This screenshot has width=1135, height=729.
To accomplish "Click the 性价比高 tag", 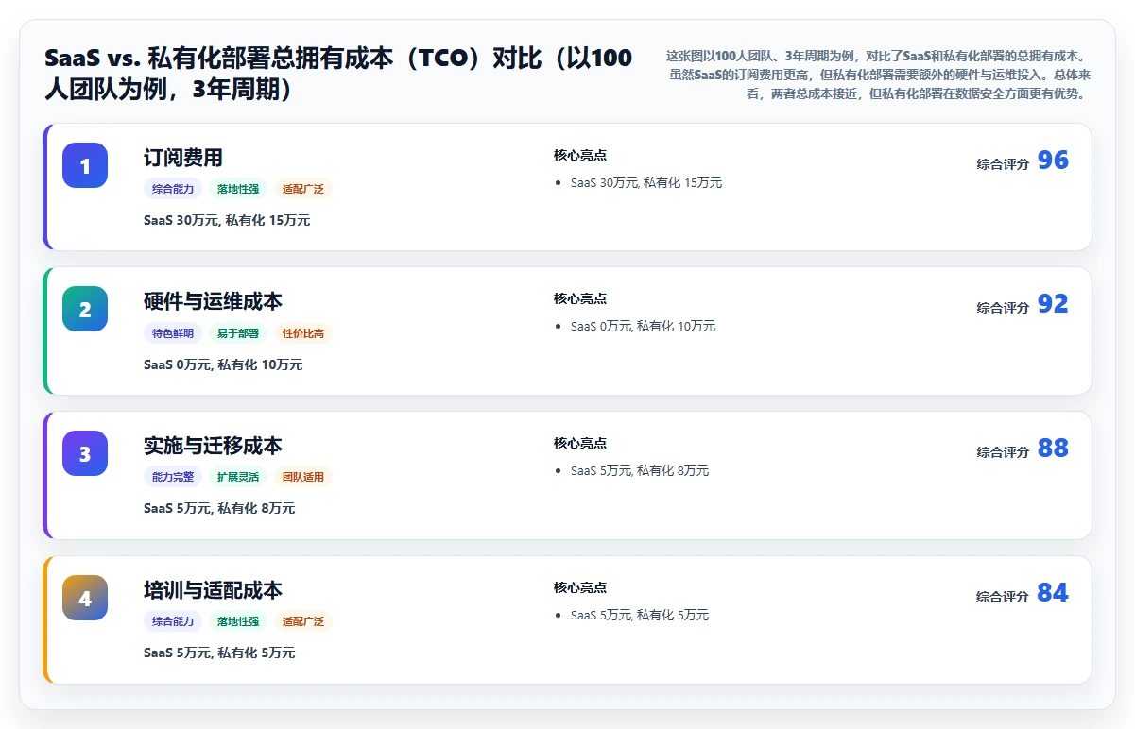I will 303,333.
